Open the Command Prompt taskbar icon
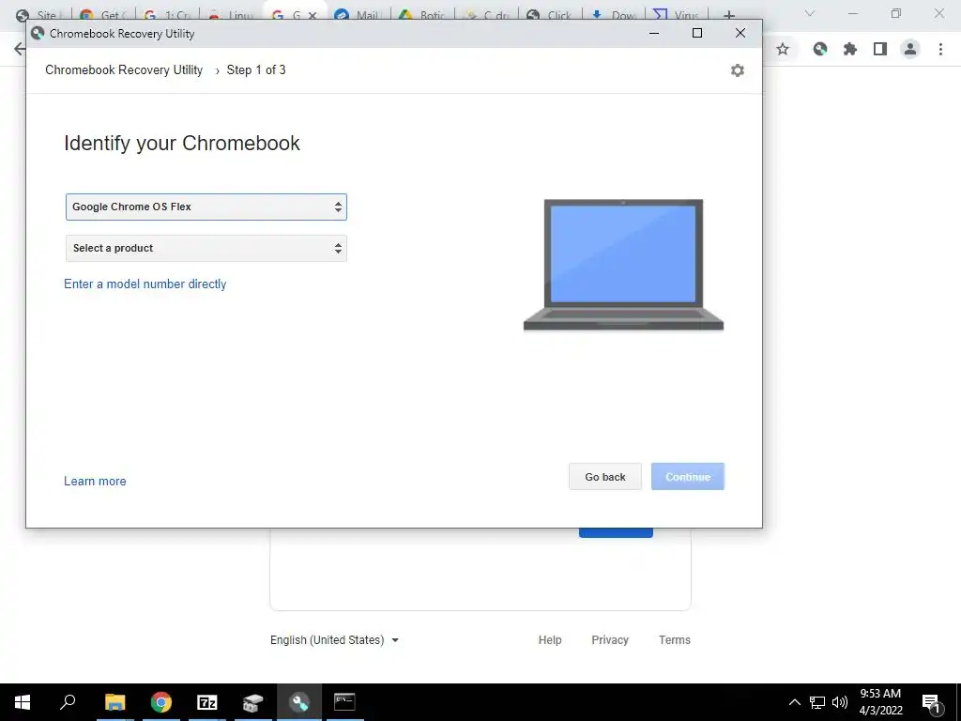Viewport: 961px width, 721px height. (344, 702)
